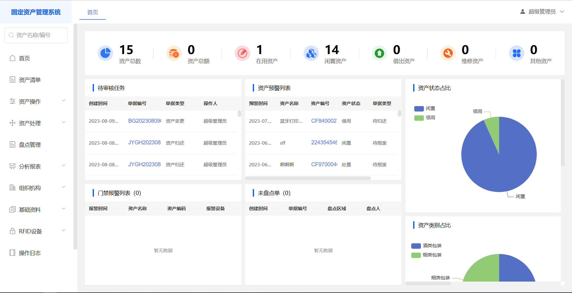This screenshot has width=572, height=293.
Task: Click the 资产操作 sliders icon
Action: (x=12, y=101)
